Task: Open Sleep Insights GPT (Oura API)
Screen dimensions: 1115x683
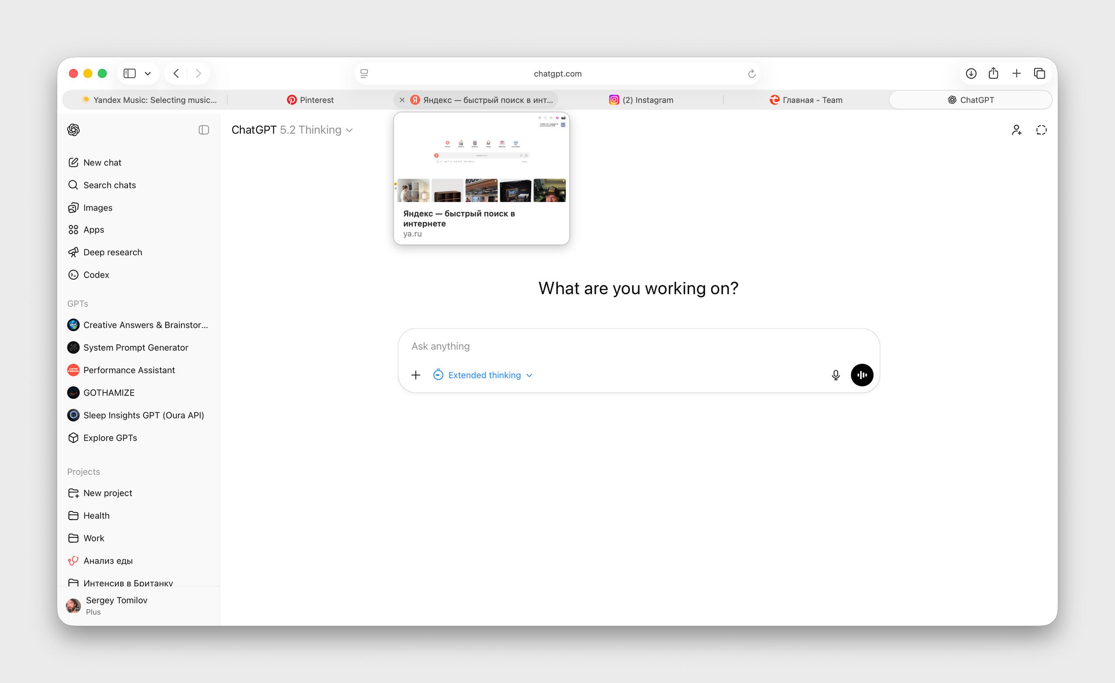Action: click(139, 416)
